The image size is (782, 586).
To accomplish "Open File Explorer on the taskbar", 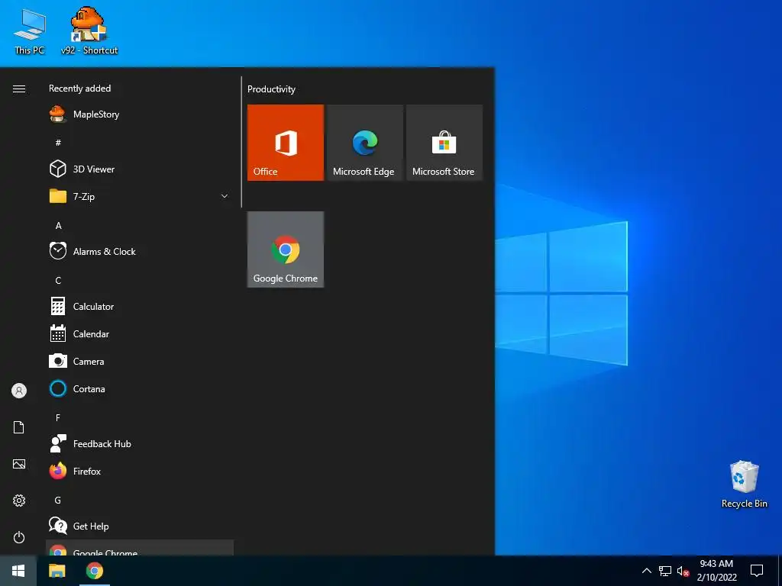I will [x=57, y=571].
